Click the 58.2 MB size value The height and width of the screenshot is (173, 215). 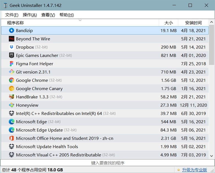click(x=168, y=97)
